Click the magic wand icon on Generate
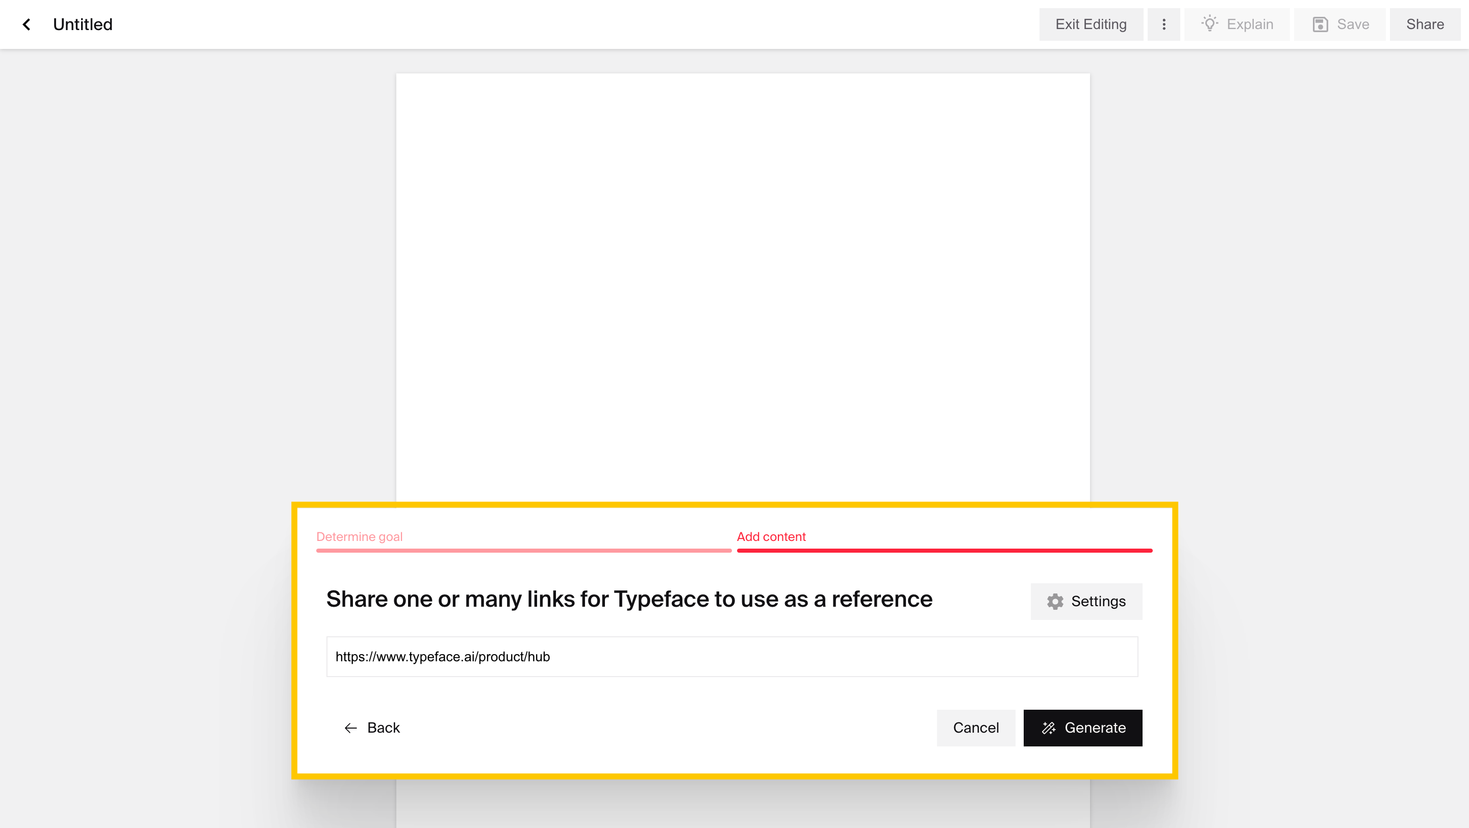 click(x=1048, y=728)
